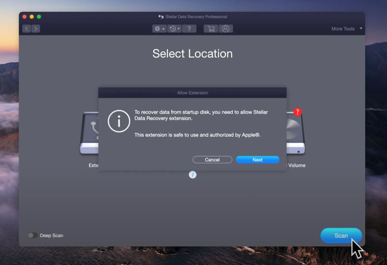Click the red question mark badge on volume
Screen dimensions: 387x265
(298, 112)
